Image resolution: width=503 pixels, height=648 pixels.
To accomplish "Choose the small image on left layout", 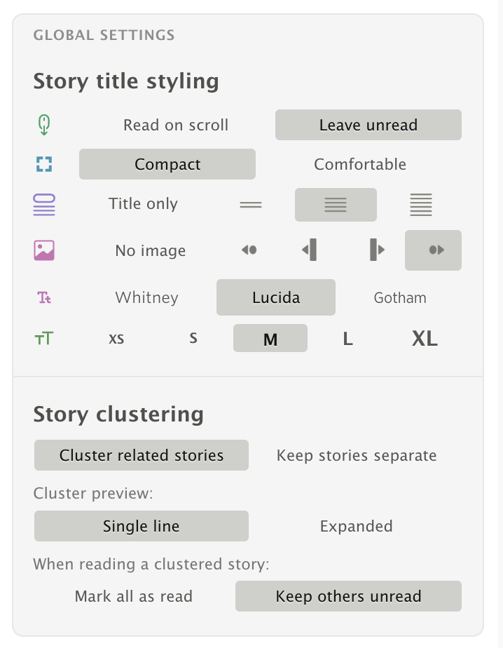I will tap(249, 250).
